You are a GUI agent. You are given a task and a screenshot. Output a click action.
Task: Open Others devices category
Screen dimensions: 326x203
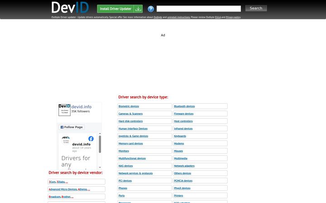tap(182, 173)
